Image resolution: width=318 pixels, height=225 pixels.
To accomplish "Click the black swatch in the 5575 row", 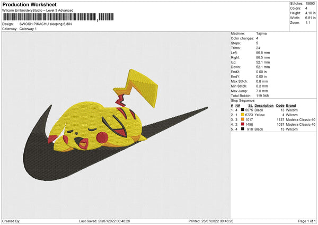I will [x=242, y=110].
